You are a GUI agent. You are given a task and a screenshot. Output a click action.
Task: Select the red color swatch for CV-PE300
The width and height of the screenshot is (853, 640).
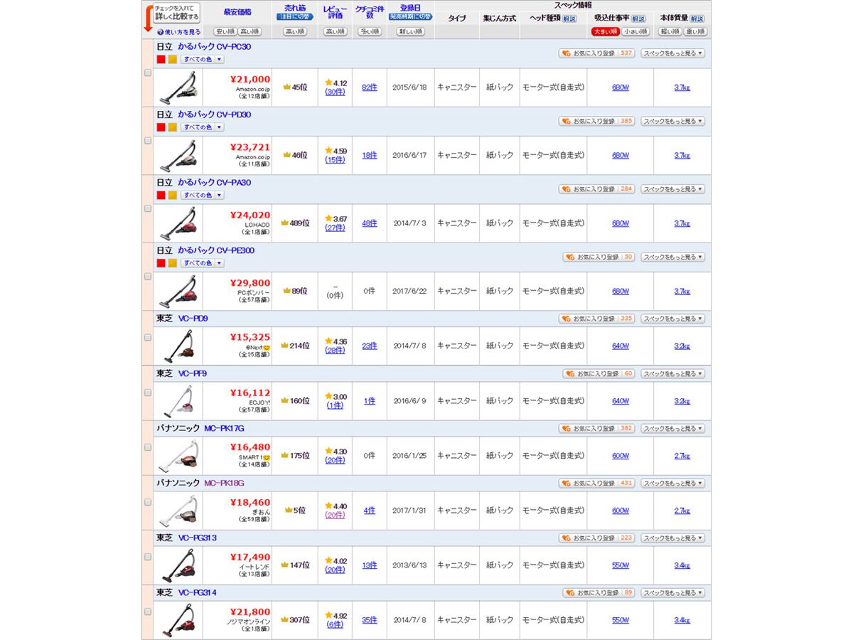click(161, 263)
